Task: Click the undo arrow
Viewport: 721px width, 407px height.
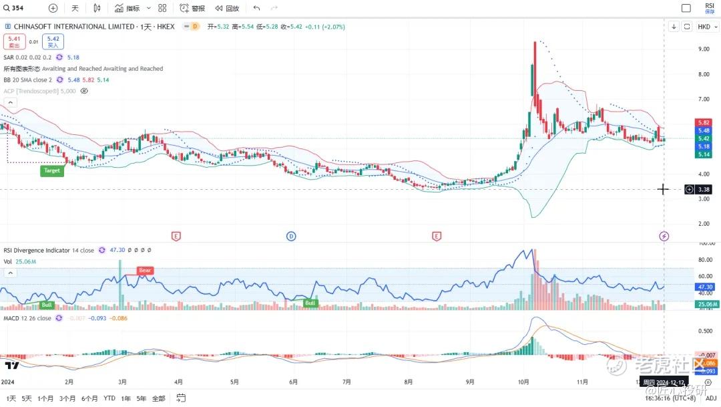Action: coord(256,8)
